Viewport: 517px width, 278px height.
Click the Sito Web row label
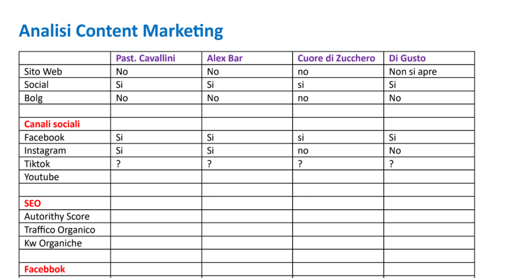click(x=43, y=71)
